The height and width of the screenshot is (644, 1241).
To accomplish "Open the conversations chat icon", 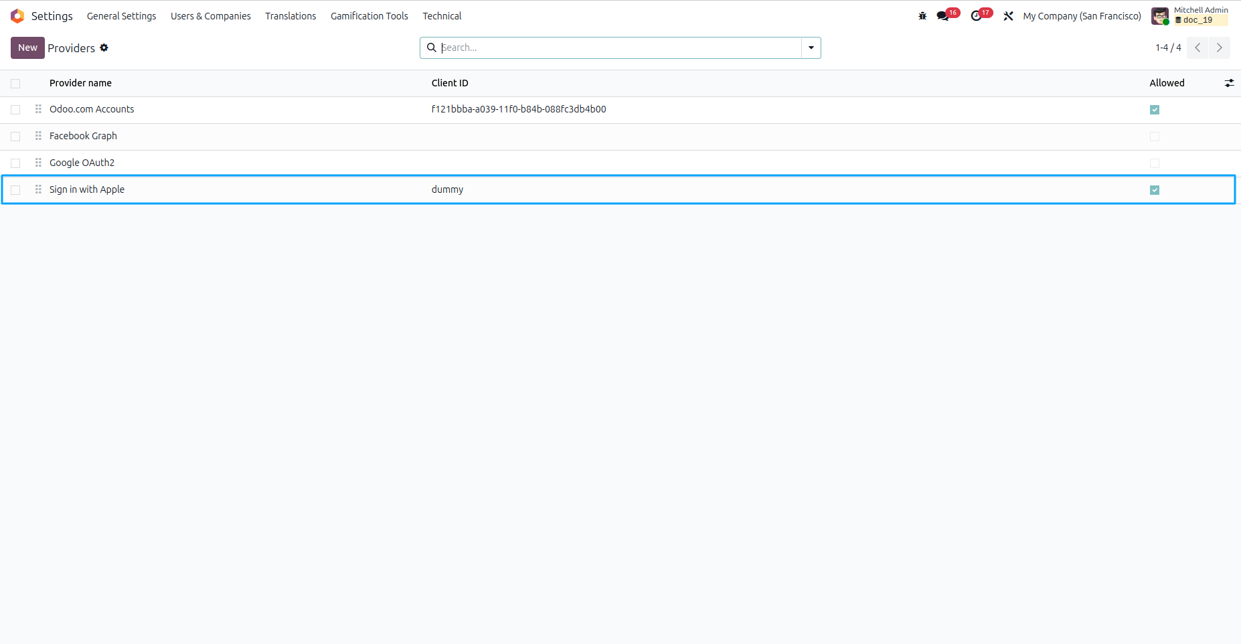I will coord(943,16).
